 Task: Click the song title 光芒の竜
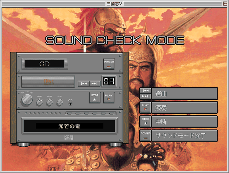tap(70, 126)
